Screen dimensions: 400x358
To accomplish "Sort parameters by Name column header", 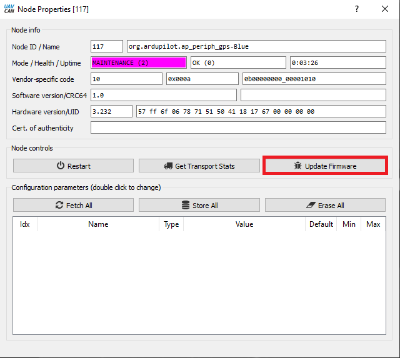I will (98, 224).
